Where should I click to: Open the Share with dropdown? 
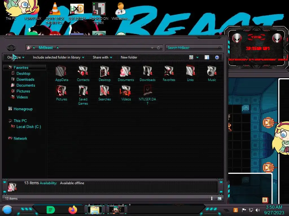tap(102, 57)
